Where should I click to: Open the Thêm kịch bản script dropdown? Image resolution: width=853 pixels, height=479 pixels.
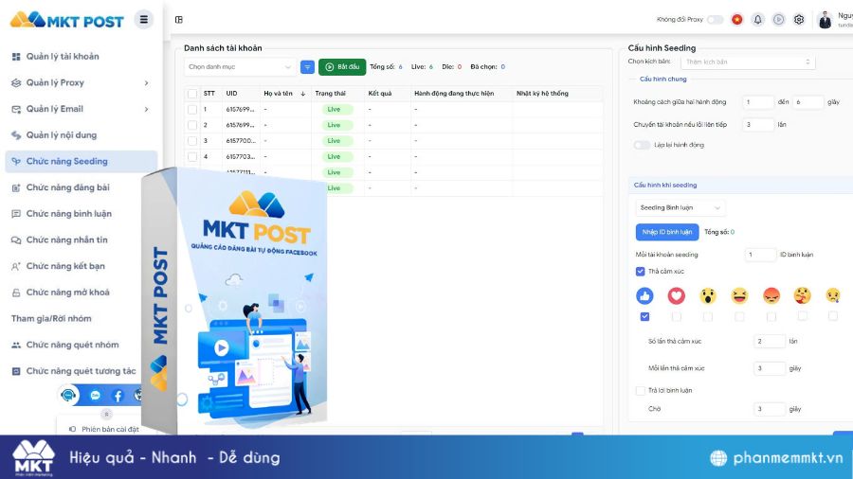coord(748,62)
